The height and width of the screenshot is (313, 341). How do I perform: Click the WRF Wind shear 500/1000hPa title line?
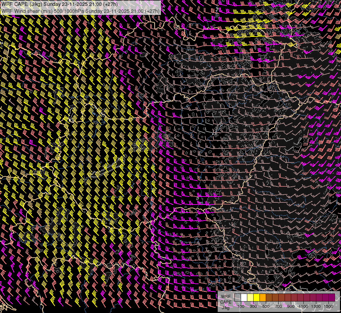pos(80,11)
